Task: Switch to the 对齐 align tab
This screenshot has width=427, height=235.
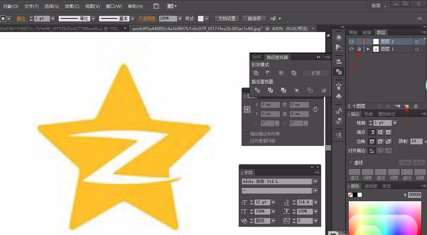Action: (x=257, y=57)
